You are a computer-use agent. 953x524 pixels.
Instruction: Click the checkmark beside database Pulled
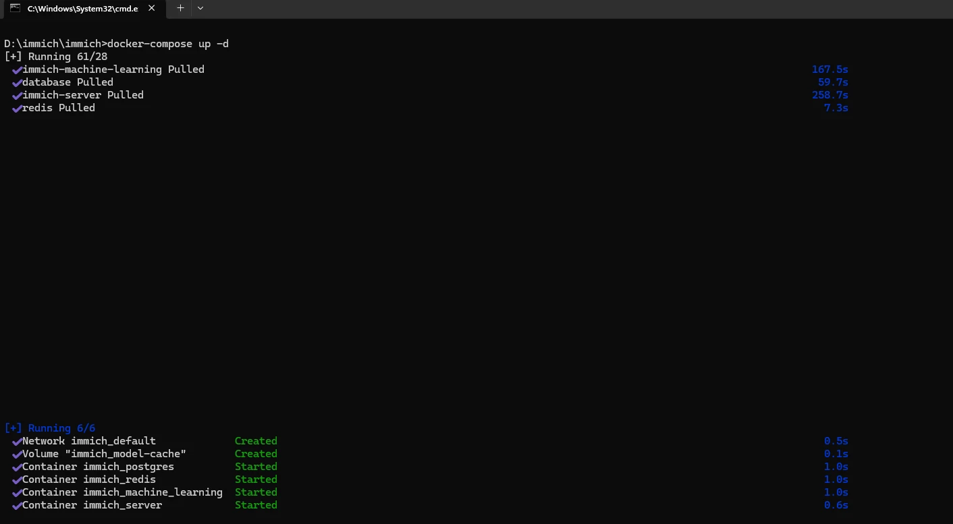point(17,83)
